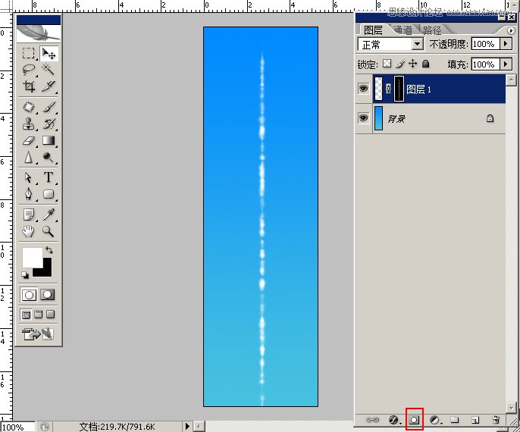Create a new layer set folder

click(x=455, y=420)
